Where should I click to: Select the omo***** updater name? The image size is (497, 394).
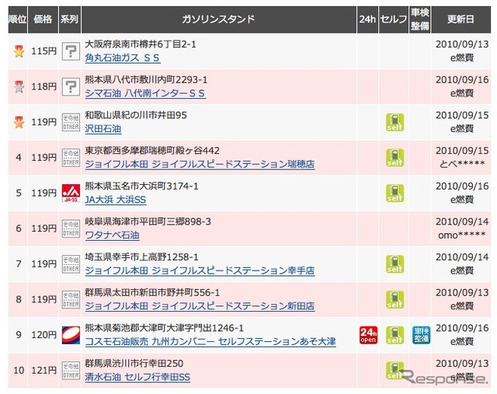(x=461, y=235)
